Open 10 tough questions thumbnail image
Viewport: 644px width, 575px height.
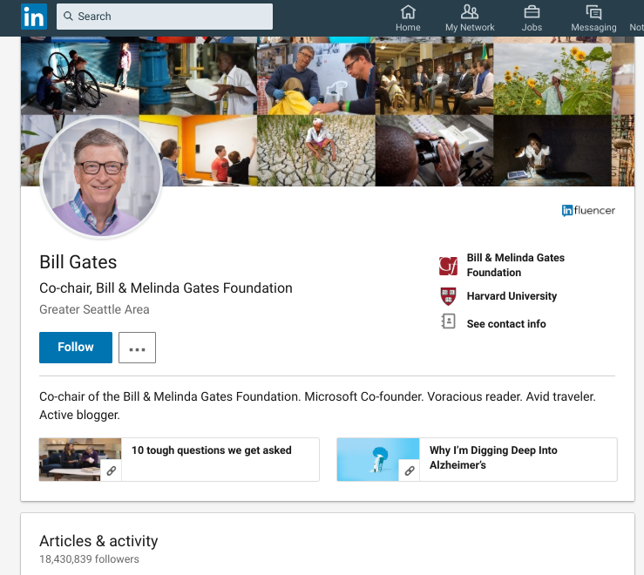coord(80,460)
